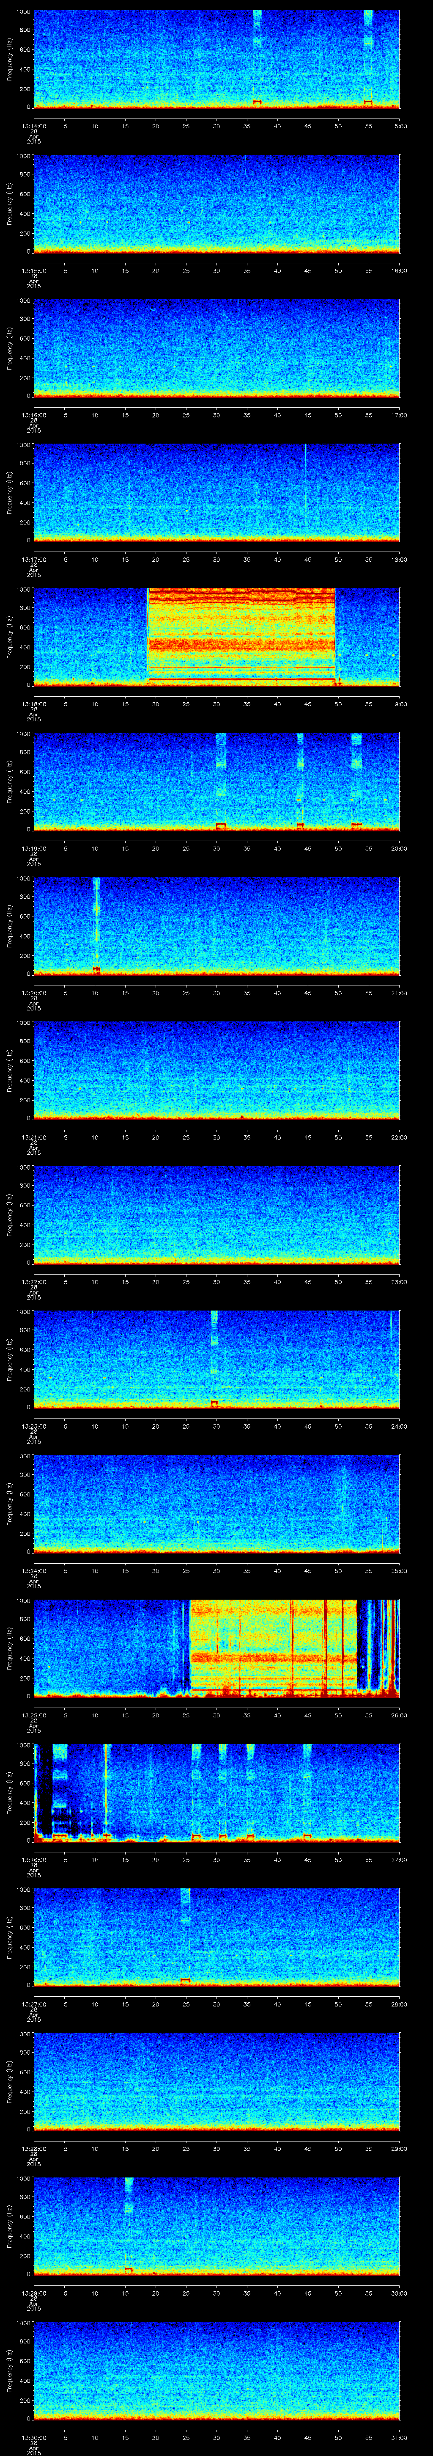This screenshot has width=433, height=2456.
Task: Click the Frequency (Hz) axis label of the 13:18:00 panel
Action: click(10, 637)
